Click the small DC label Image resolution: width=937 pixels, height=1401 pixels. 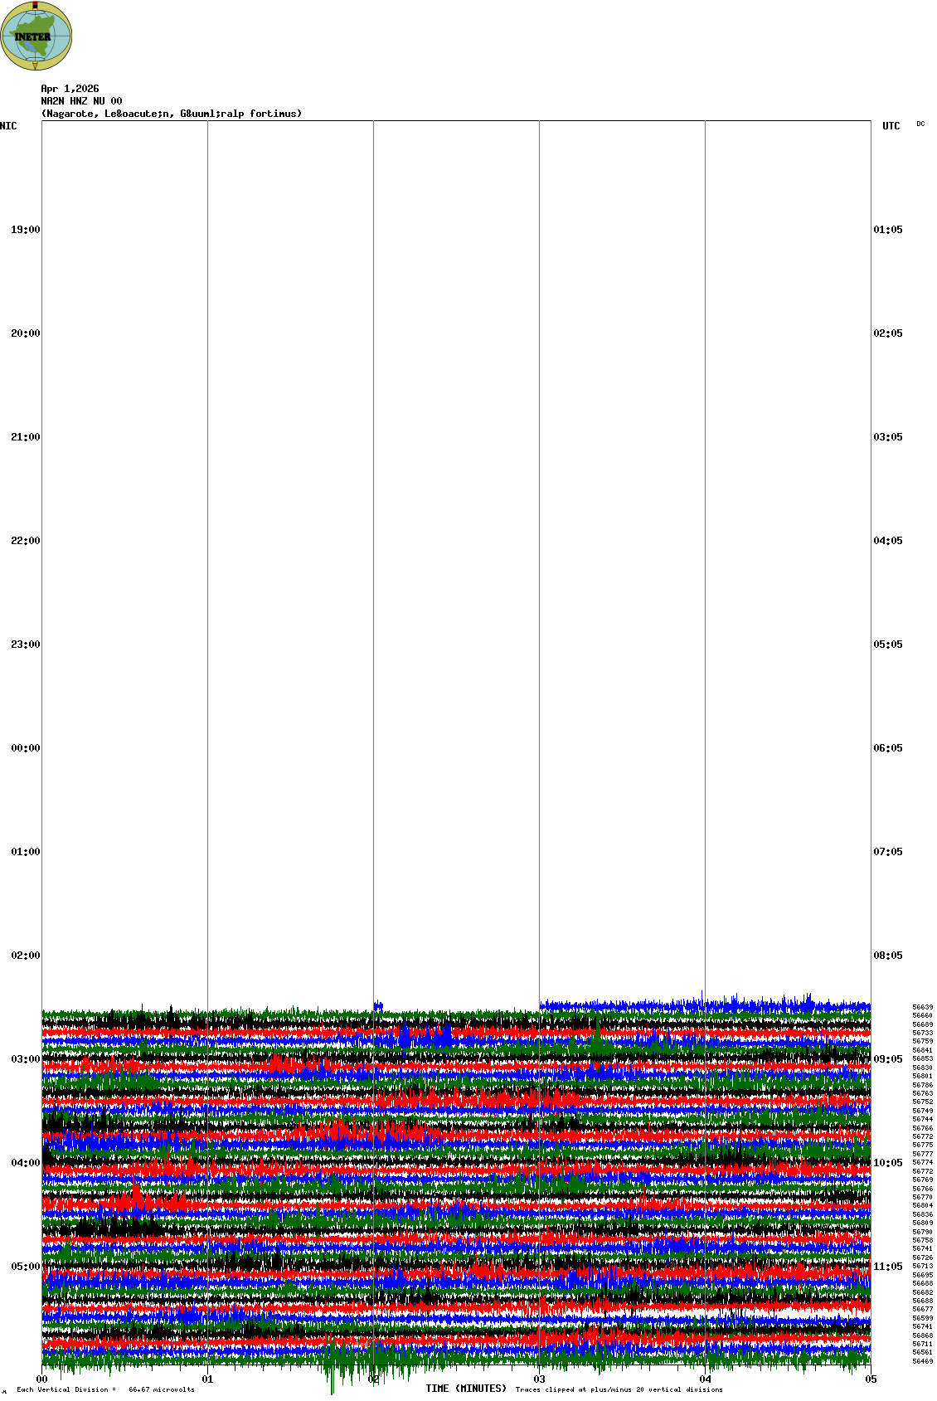click(920, 124)
